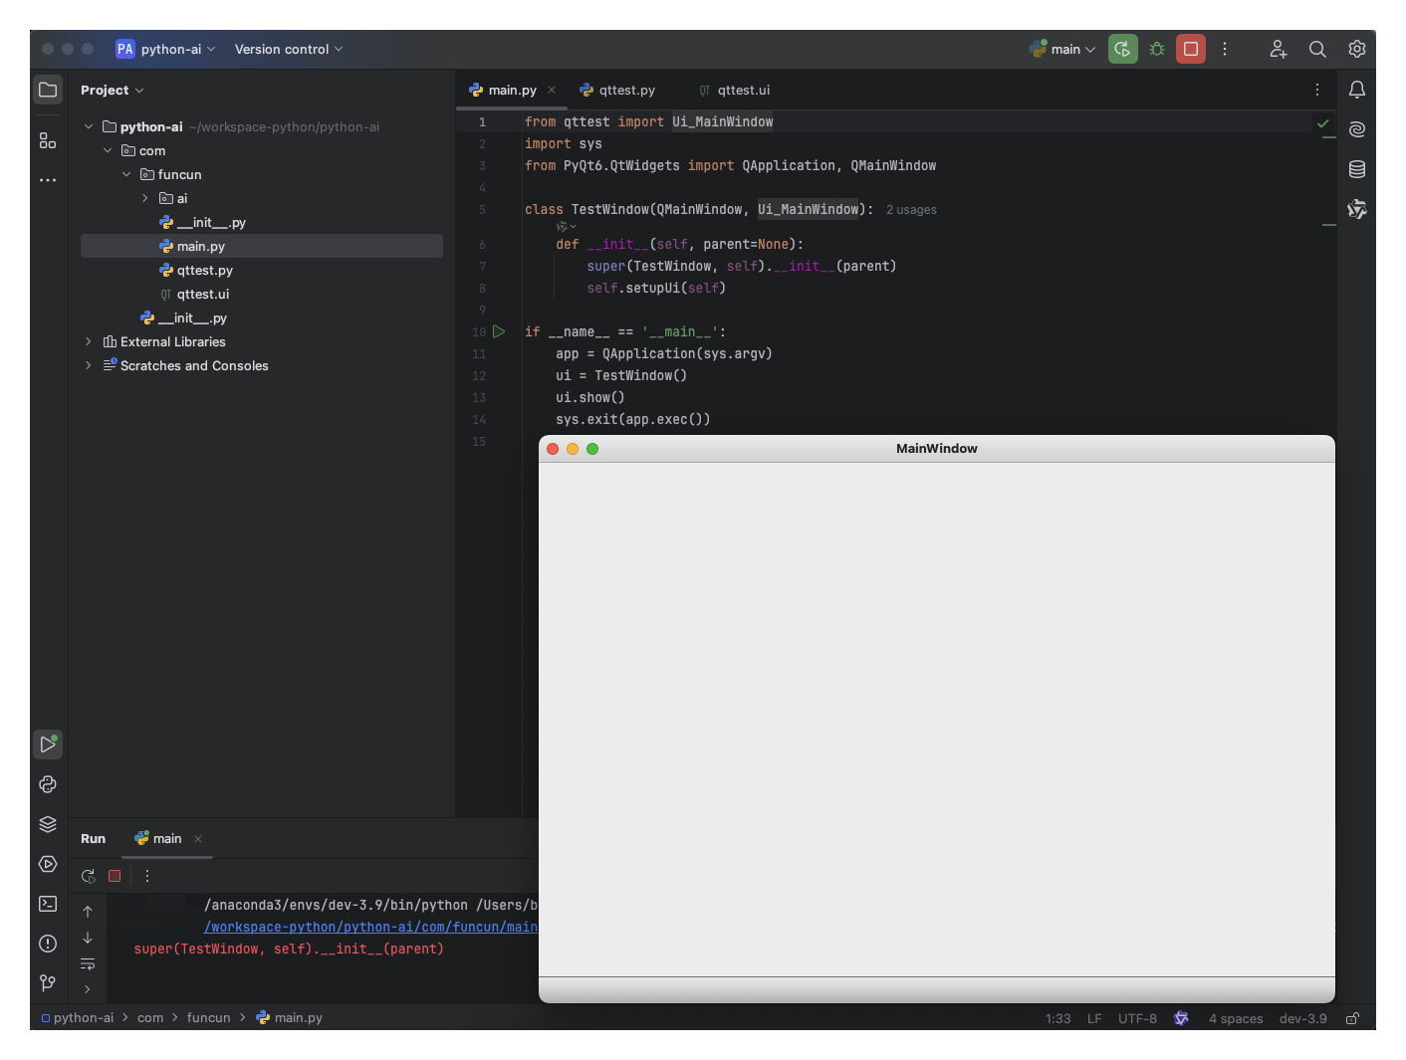Toggle soft-wrap in Run console

(x=88, y=963)
